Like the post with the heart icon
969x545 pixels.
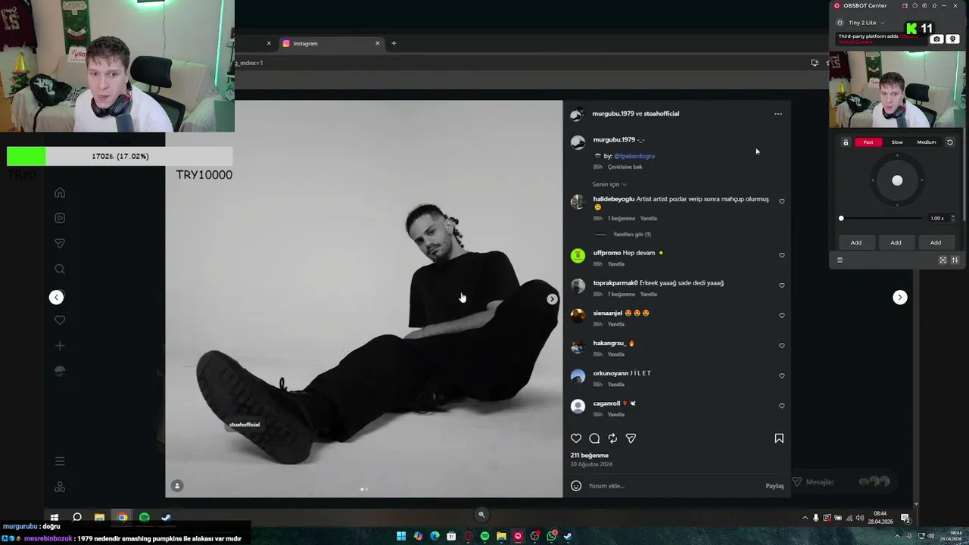[x=576, y=438]
